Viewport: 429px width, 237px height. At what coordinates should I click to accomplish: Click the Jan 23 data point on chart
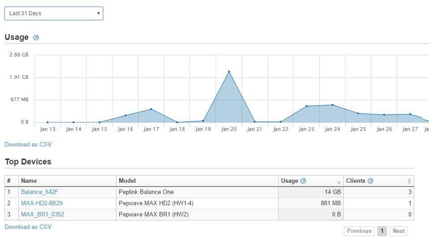pos(307,106)
